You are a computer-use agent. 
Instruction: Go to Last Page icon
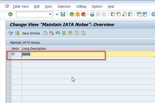130,14
